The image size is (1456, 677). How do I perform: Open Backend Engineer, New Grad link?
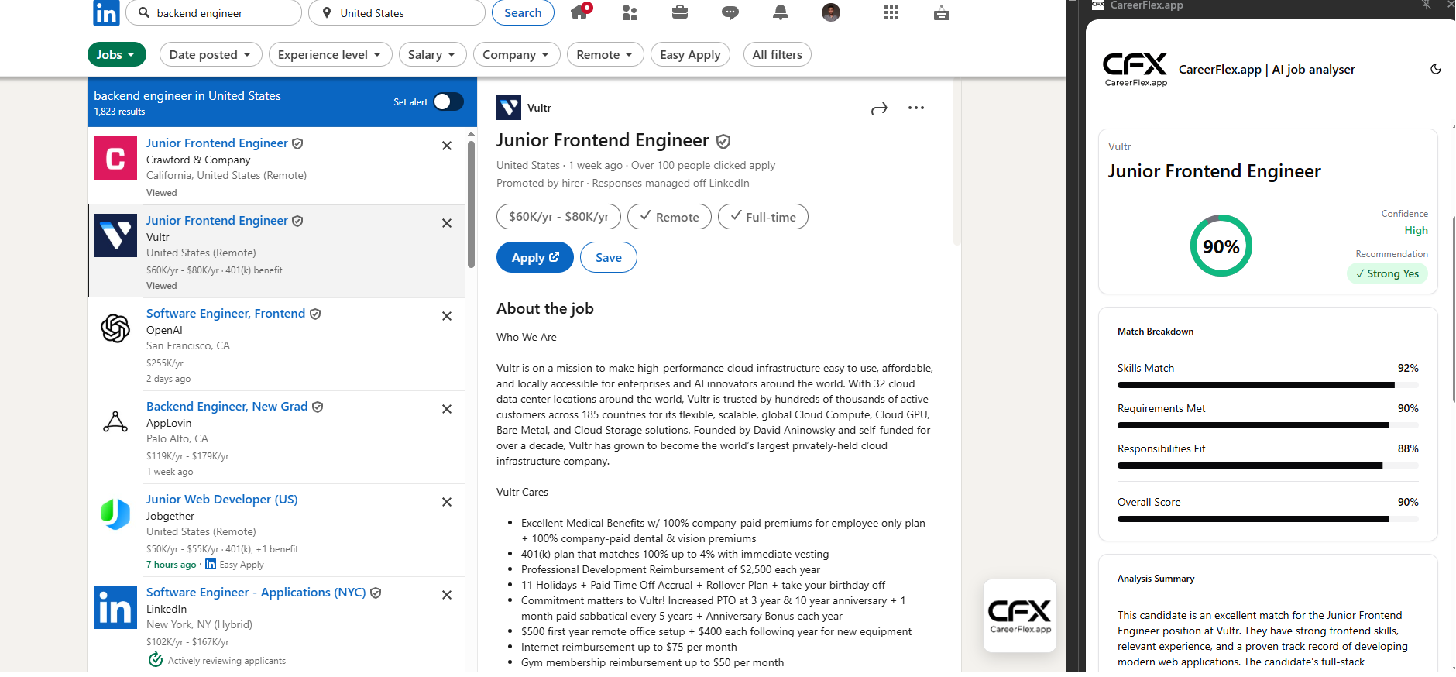click(x=227, y=407)
